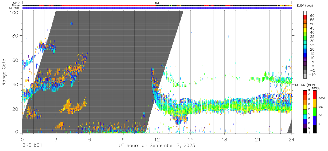The height and width of the screenshot is (151, 328).
Task: Click the red 60-degree elevation color band
Action: pyautogui.click(x=305, y=17)
